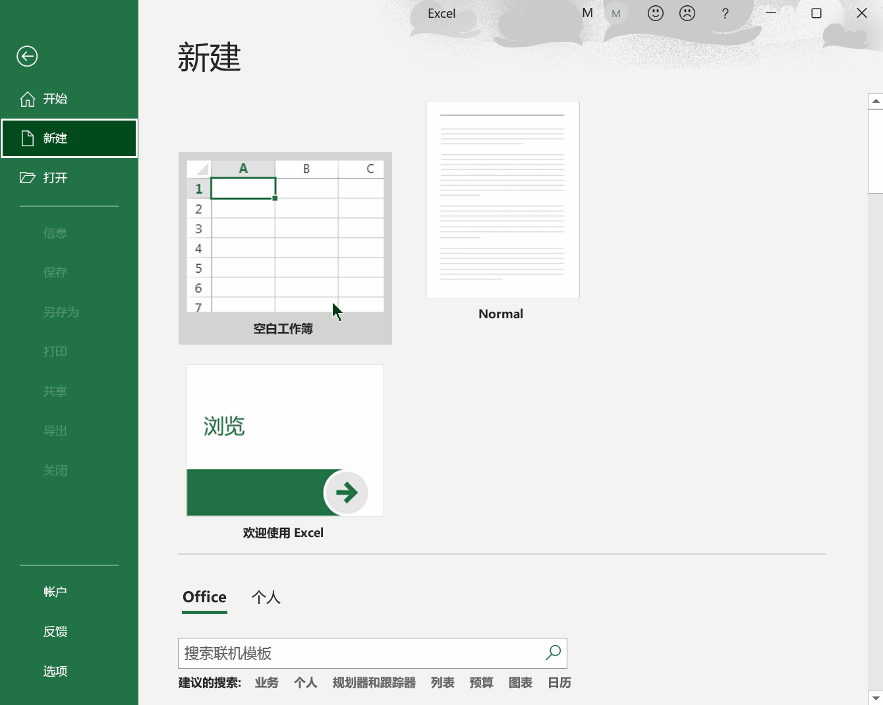Open the 开始 home page

click(69, 99)
